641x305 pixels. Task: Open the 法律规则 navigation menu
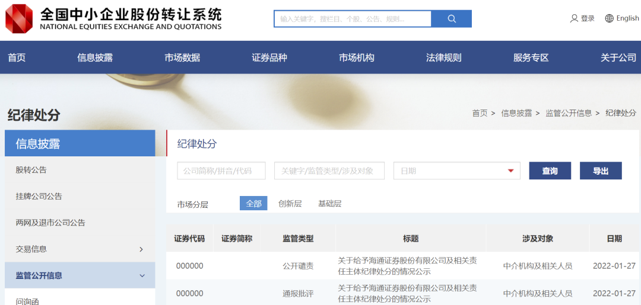(443, 57)
